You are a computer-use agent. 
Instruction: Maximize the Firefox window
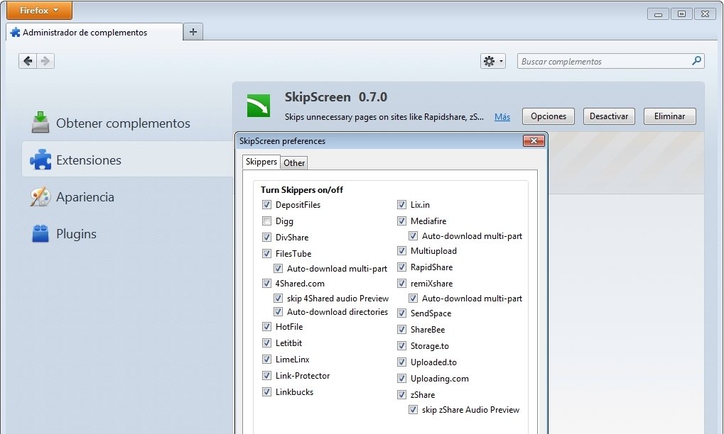[x=681, y=13]
